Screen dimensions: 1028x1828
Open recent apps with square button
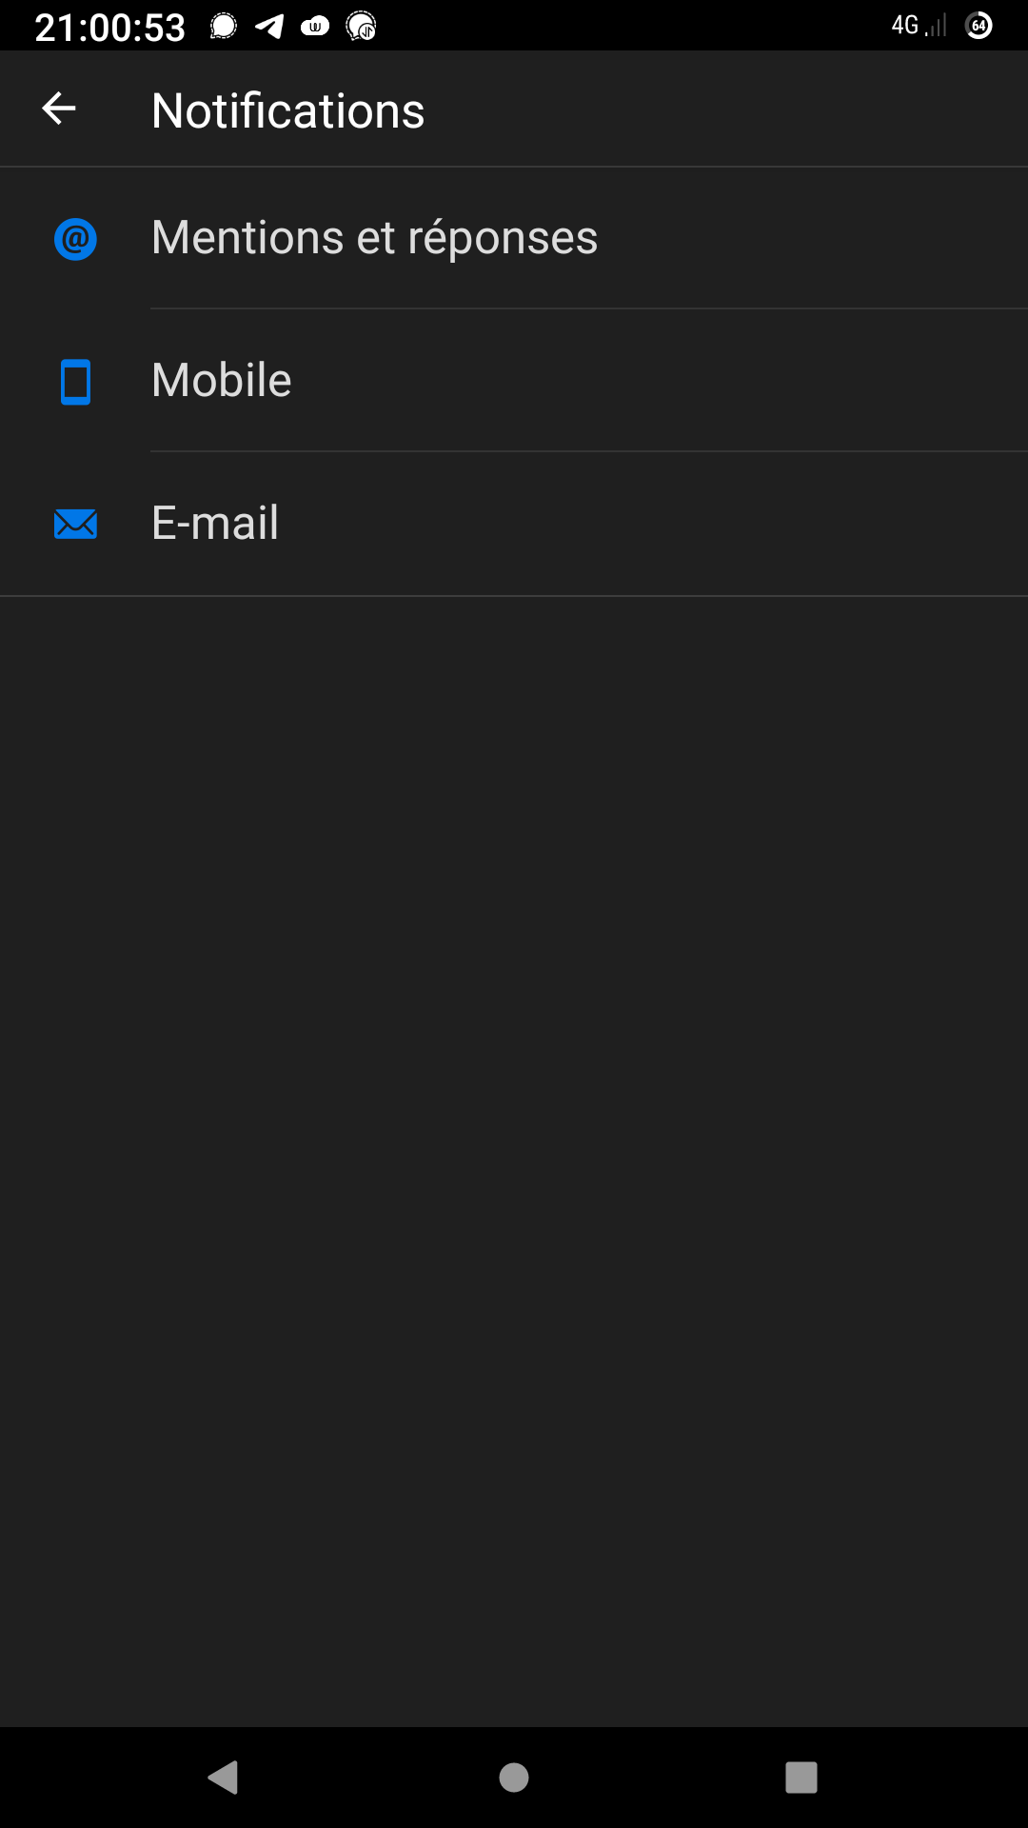coord(801,1777)
